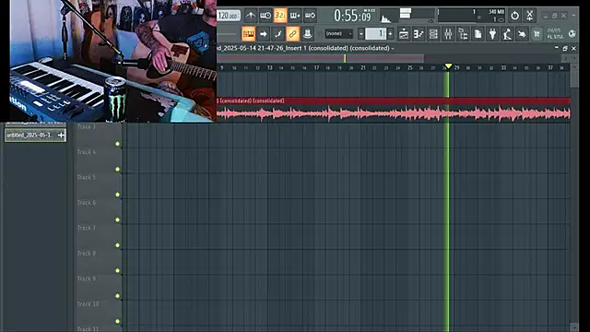Screen dimensions: 590x332
Task: Click the 120.000 tempo field
Action: 229,16
